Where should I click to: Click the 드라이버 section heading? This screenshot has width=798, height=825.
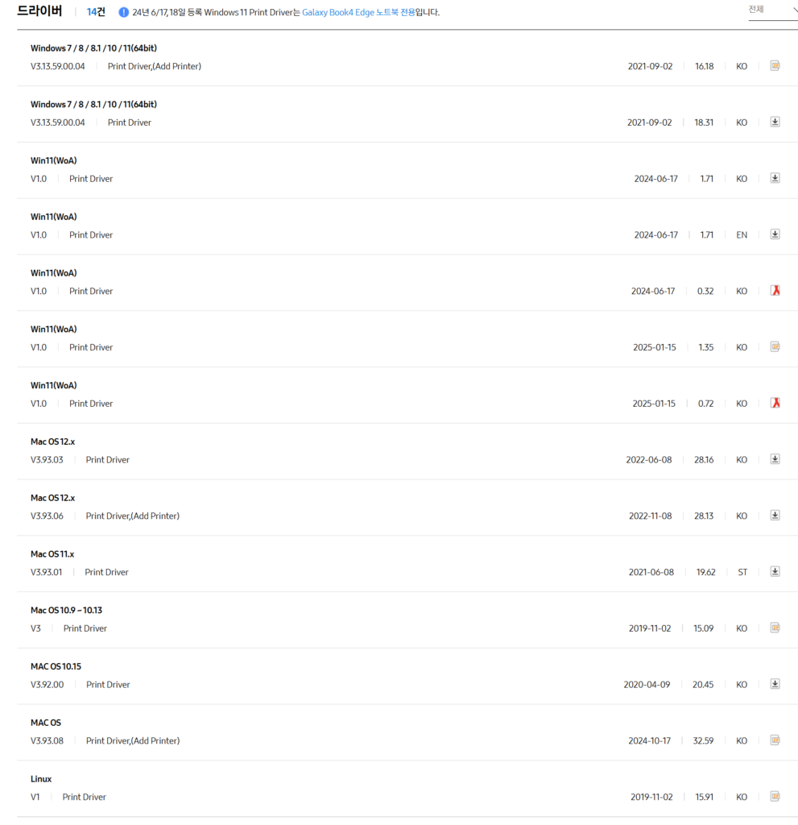pos(39,11)
